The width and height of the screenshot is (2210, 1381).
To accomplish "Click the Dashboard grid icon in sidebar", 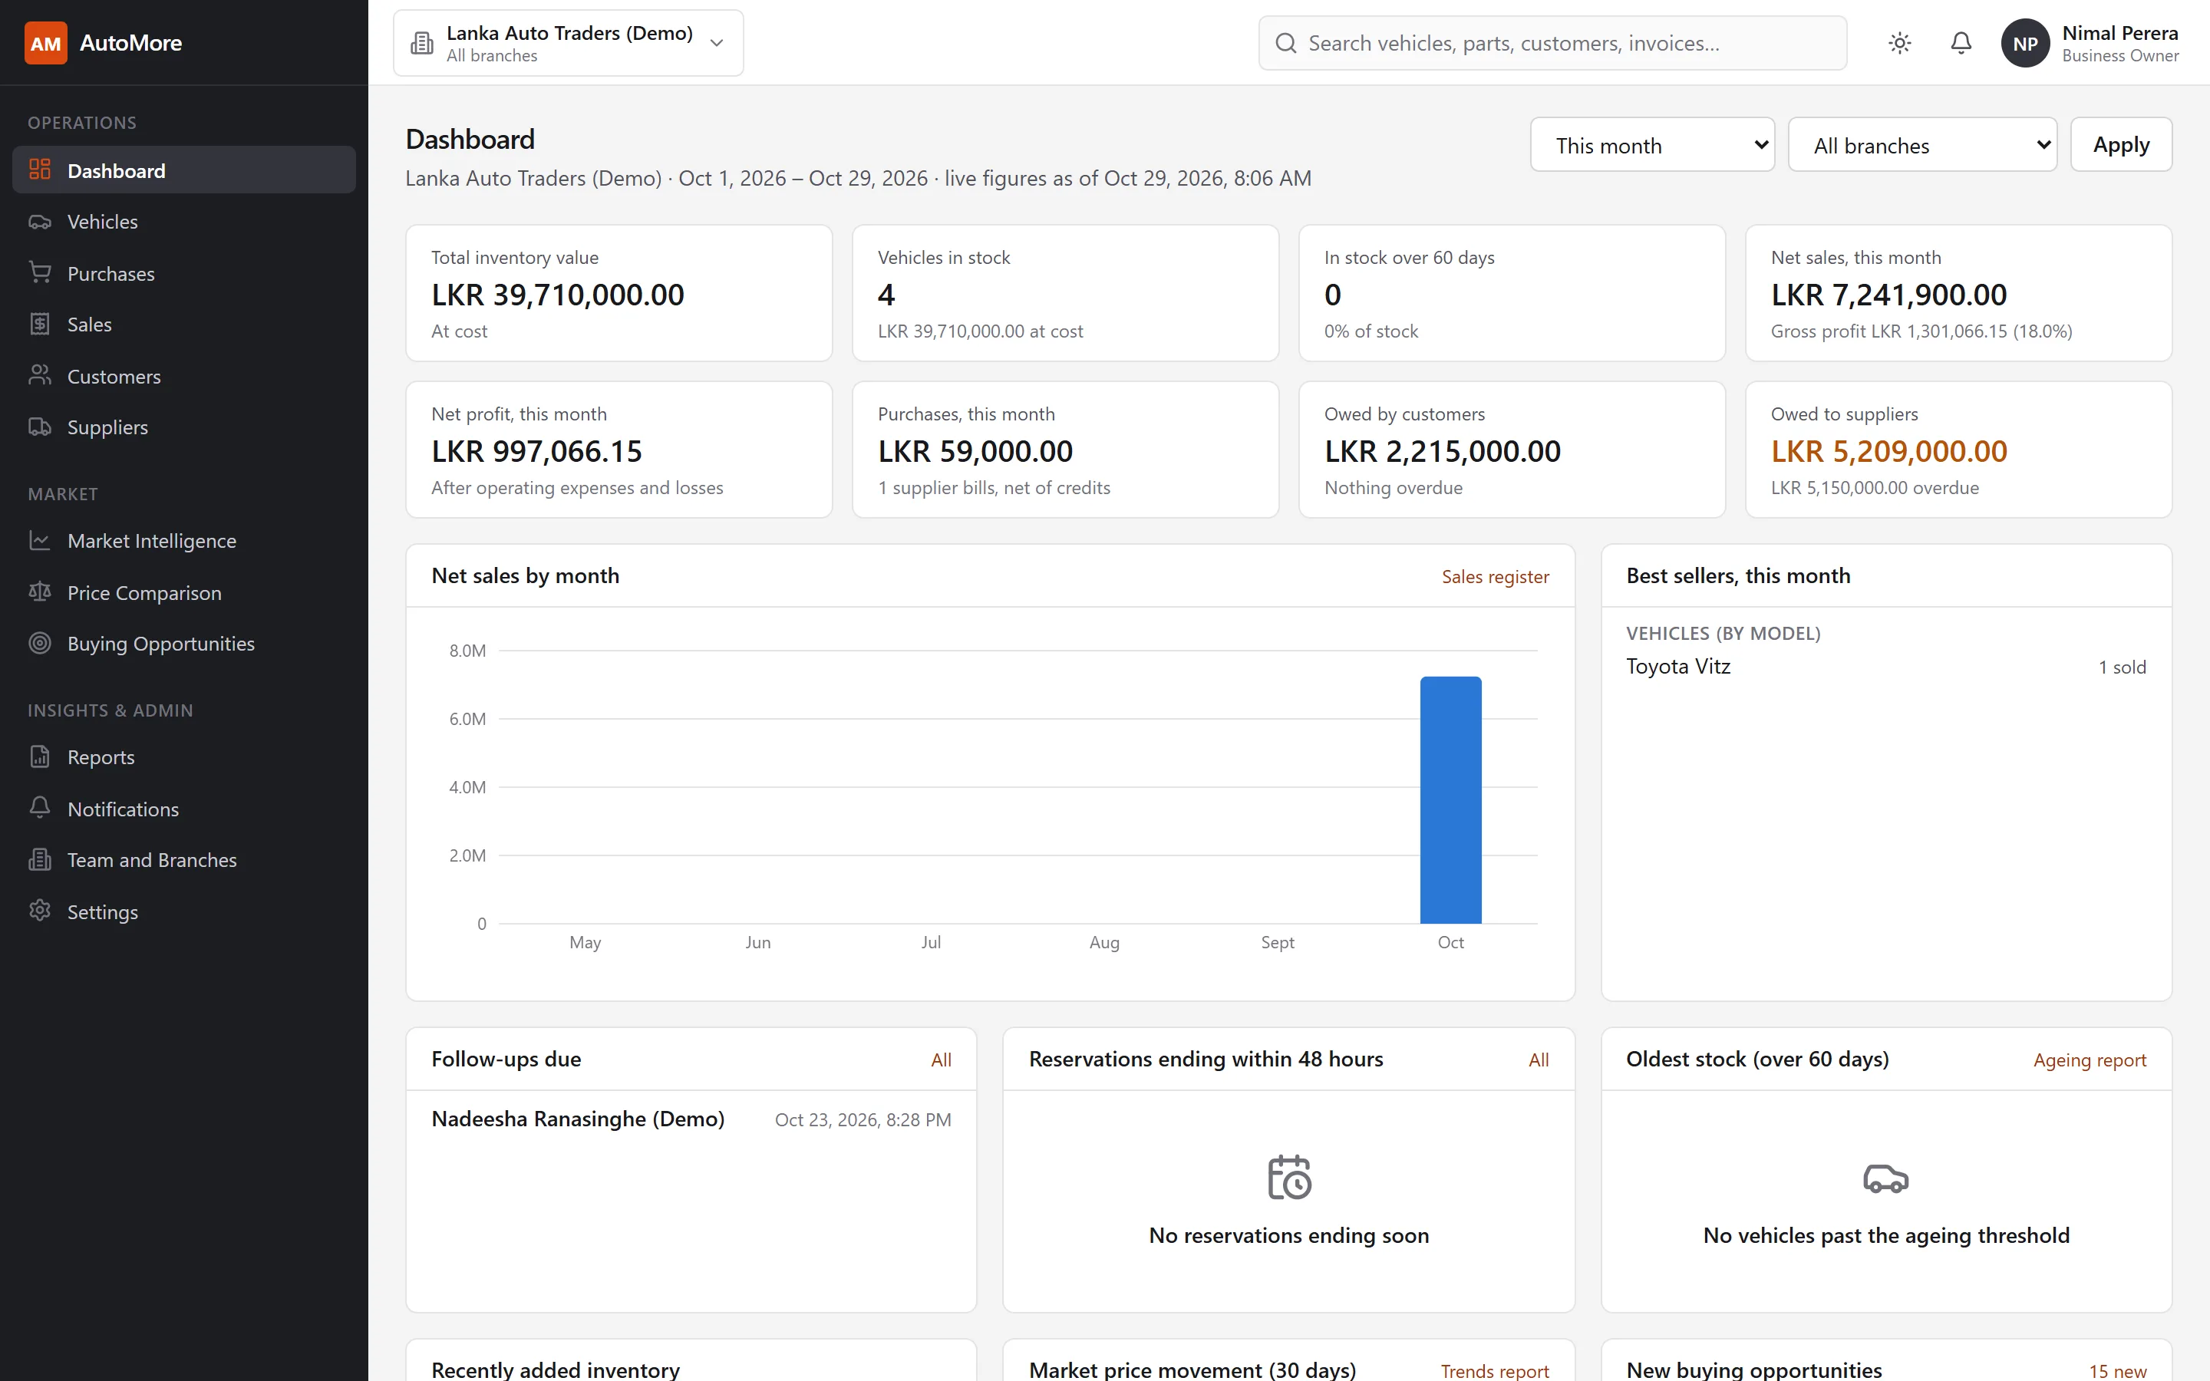I will point(39,170).
